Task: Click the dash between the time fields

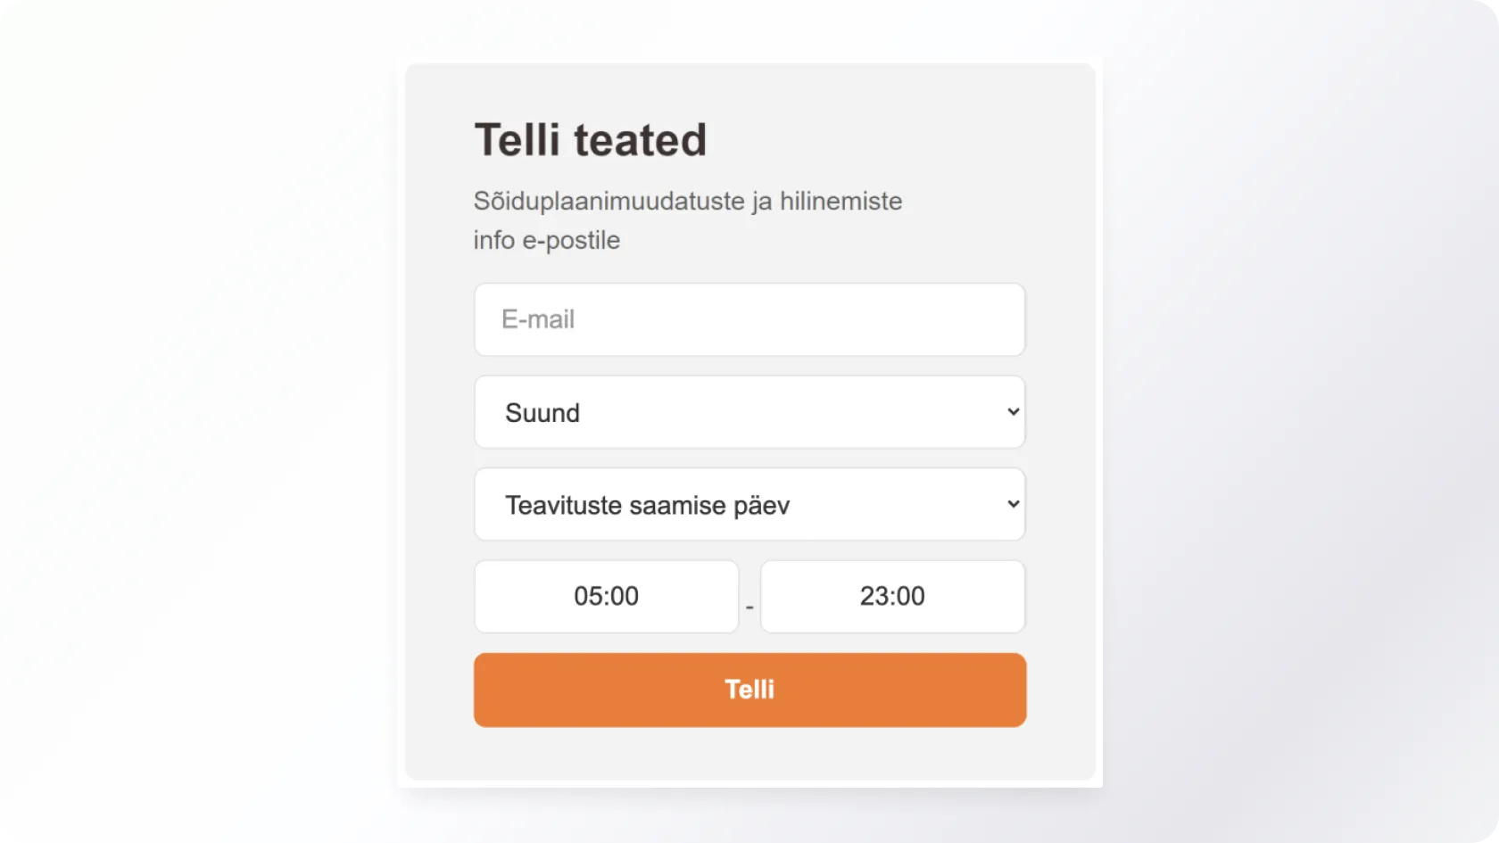Action: 749,607
